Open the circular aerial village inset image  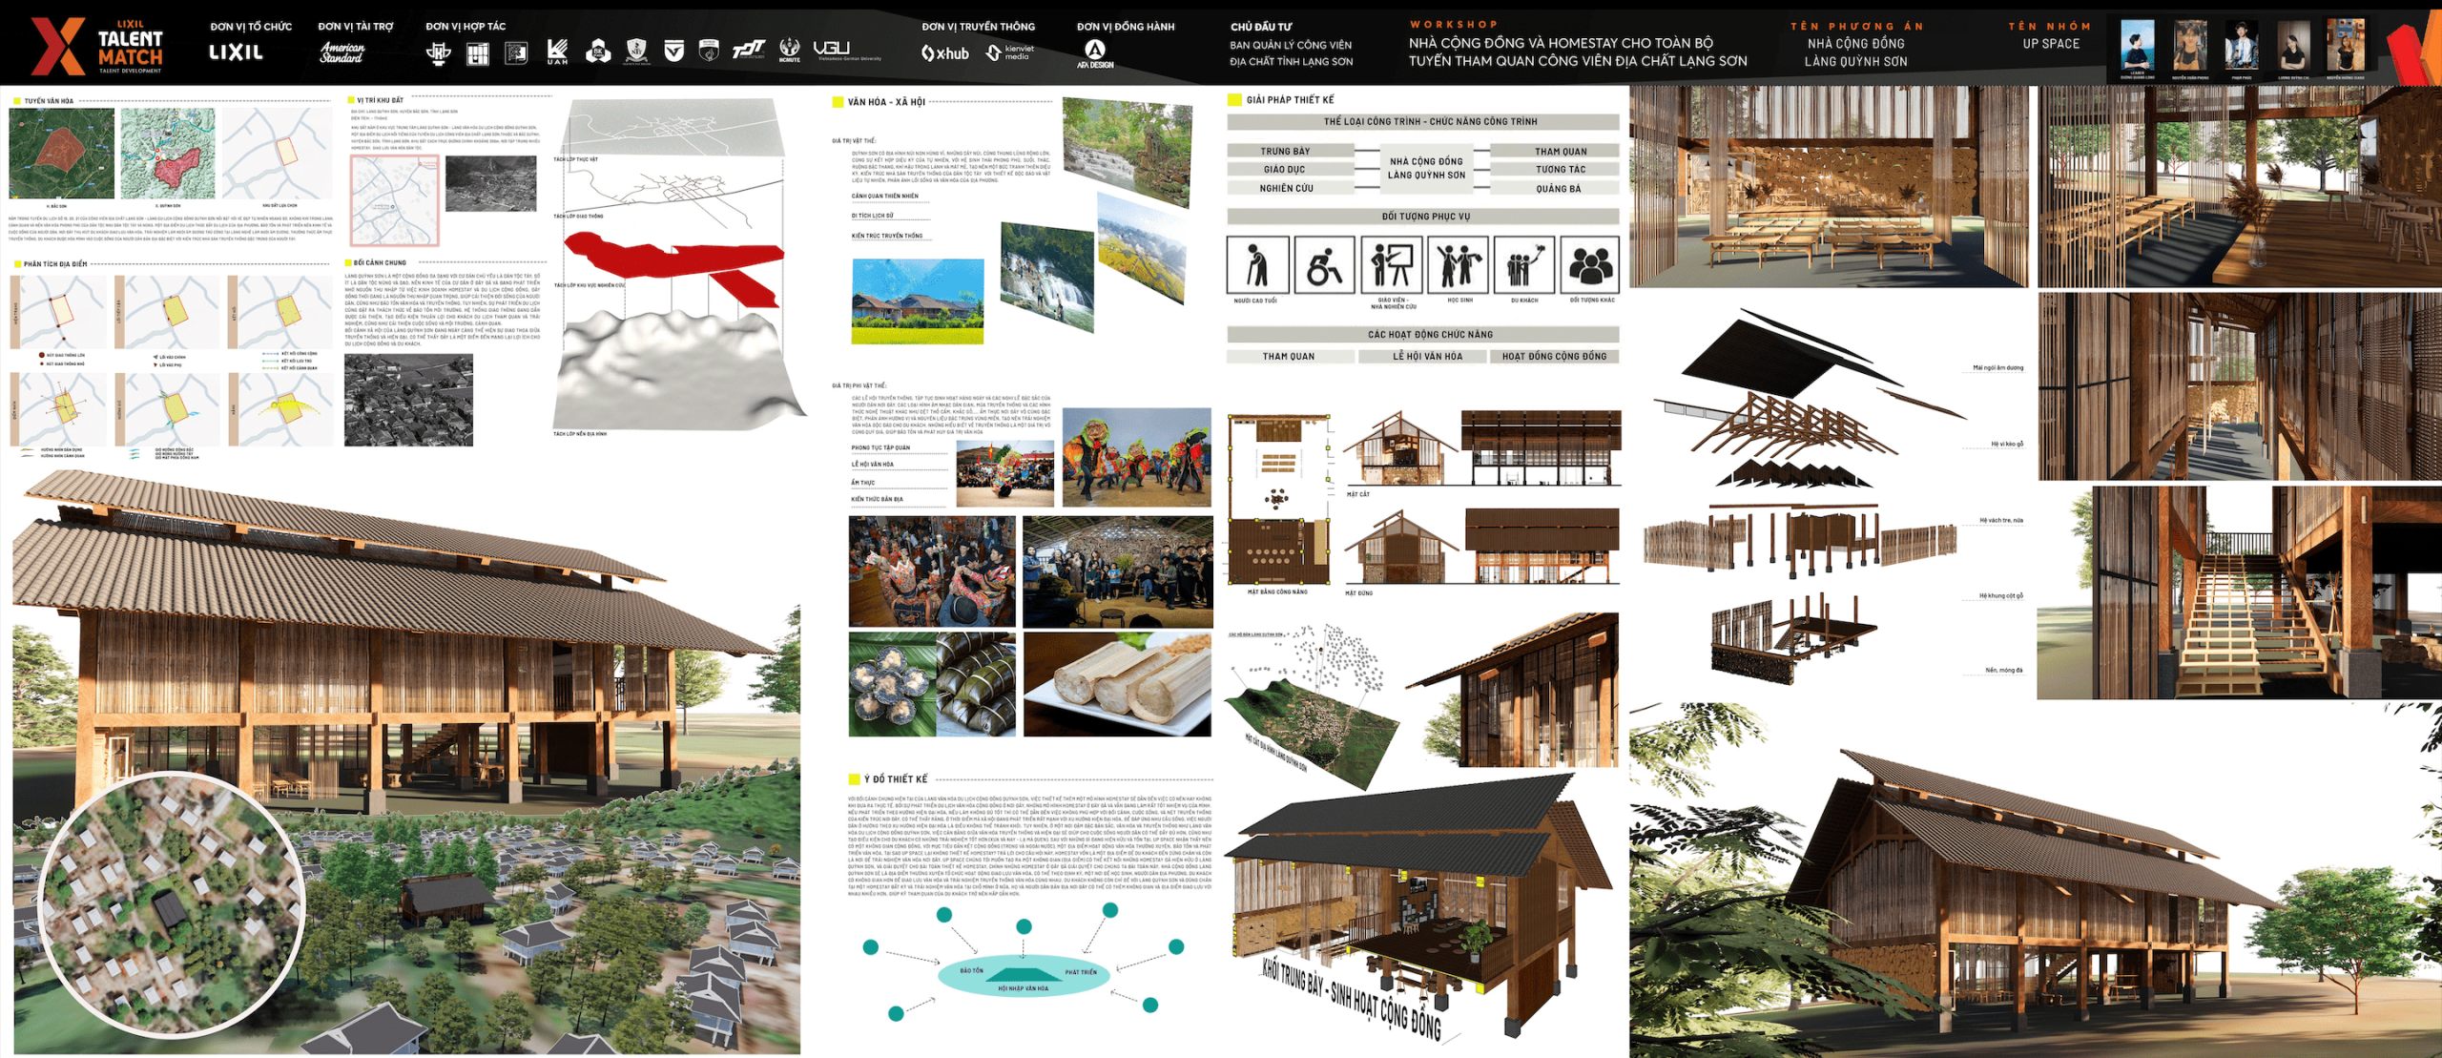pos(172,903)
